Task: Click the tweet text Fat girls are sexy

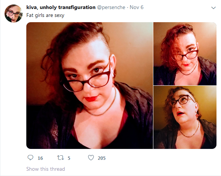Action: coord(45,15)
